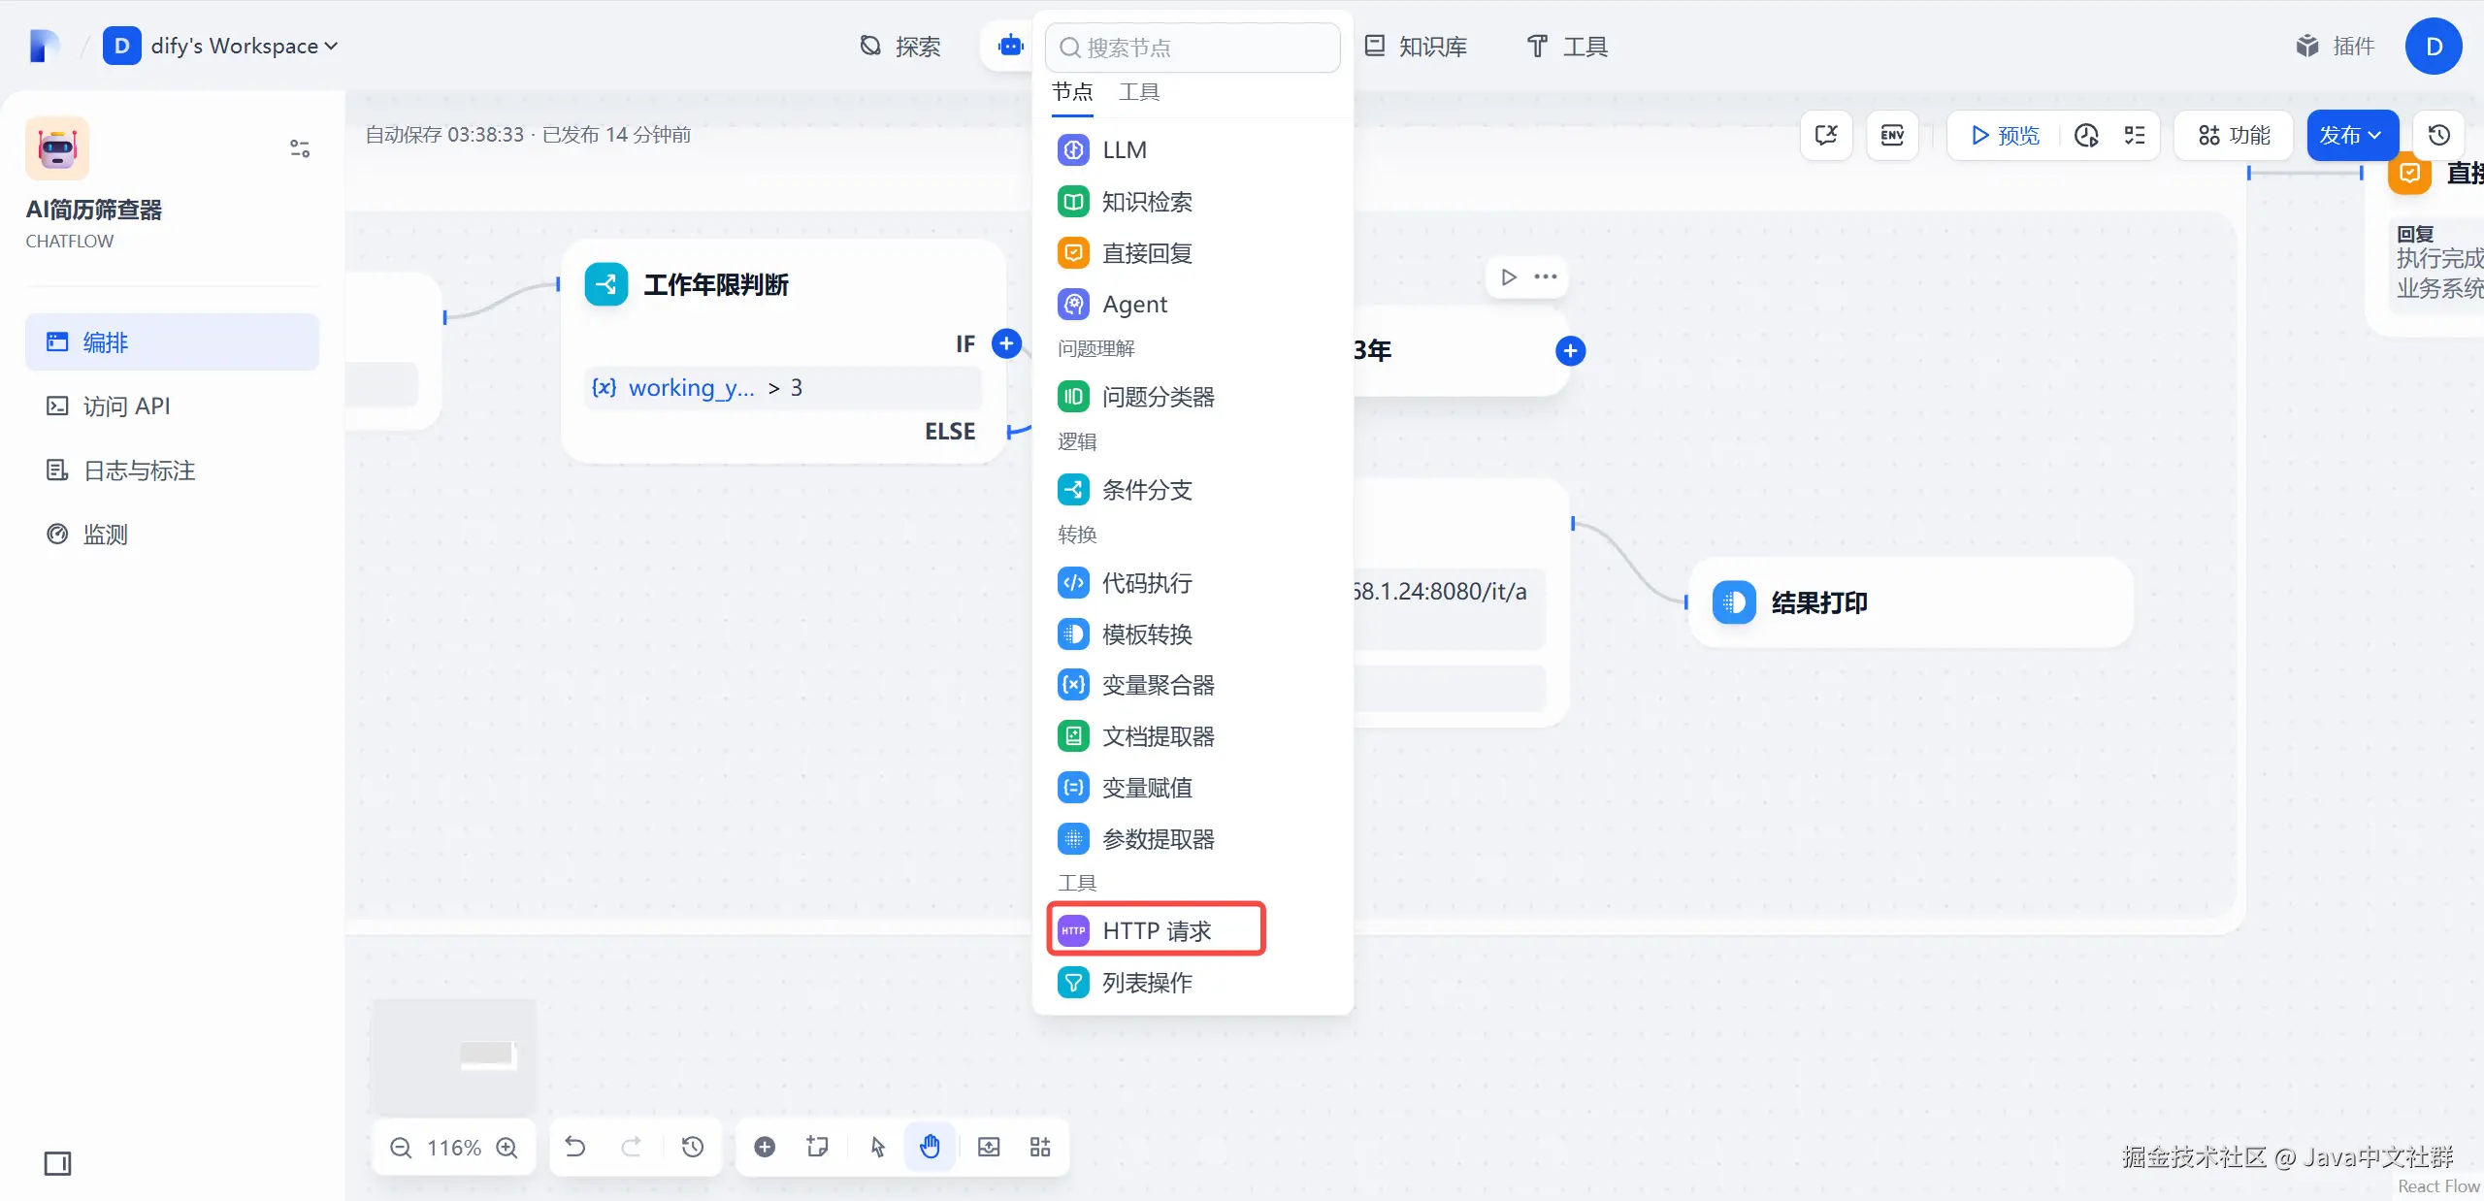Click the zoom out magnifier icon

401,1148
